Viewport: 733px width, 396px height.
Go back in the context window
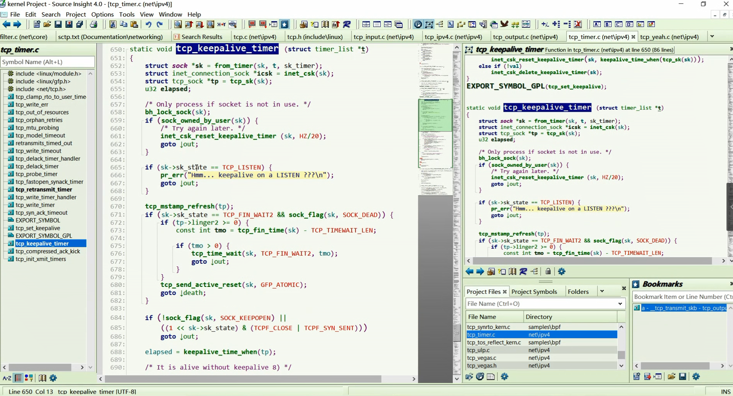click(x=469, y=271)
